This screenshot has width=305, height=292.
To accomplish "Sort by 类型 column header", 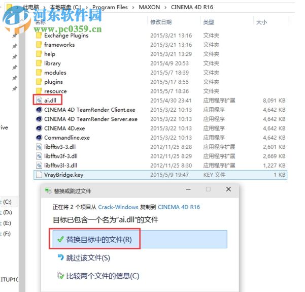I will click(x=209, y=22).
